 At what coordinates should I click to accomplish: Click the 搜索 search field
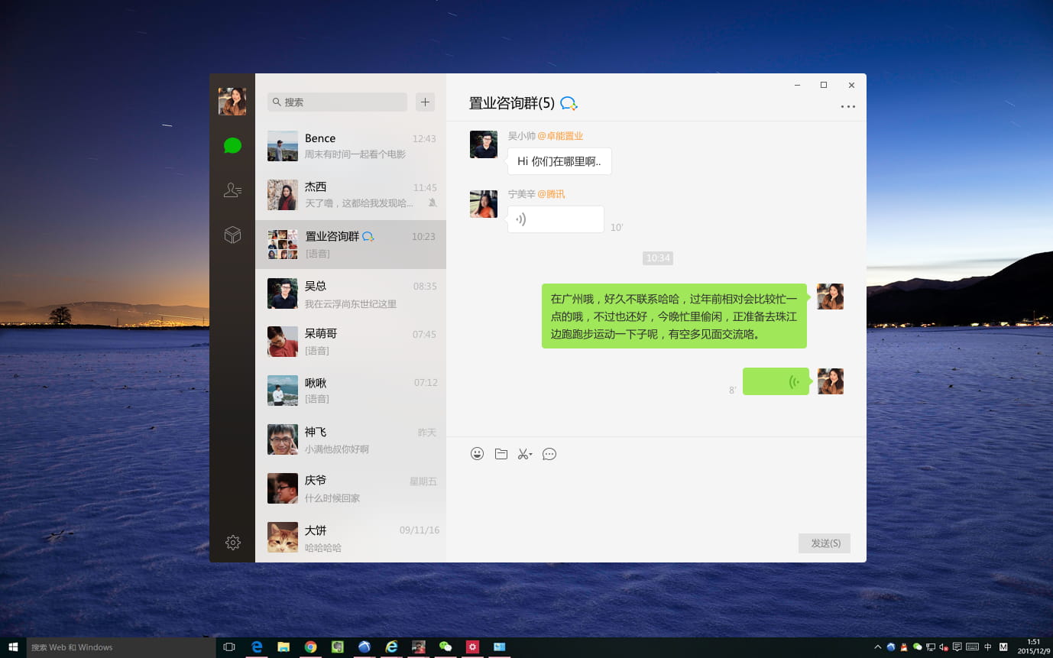click(x=338, y=102)
